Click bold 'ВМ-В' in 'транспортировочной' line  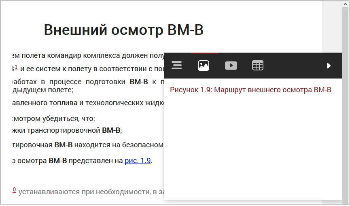click(111, 130)
